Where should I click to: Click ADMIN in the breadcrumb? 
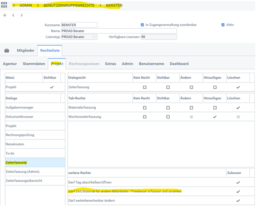(26, 6)
